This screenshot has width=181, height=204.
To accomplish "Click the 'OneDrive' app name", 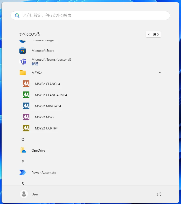I will click(38, 151).
